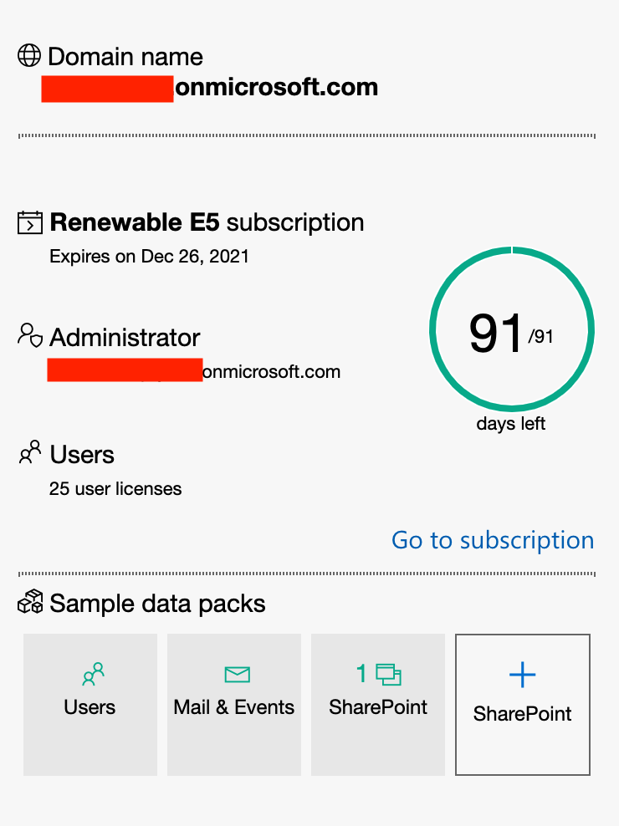Click the people icon beside Users heading
This screenshot has height=826, width=619.
30,452
